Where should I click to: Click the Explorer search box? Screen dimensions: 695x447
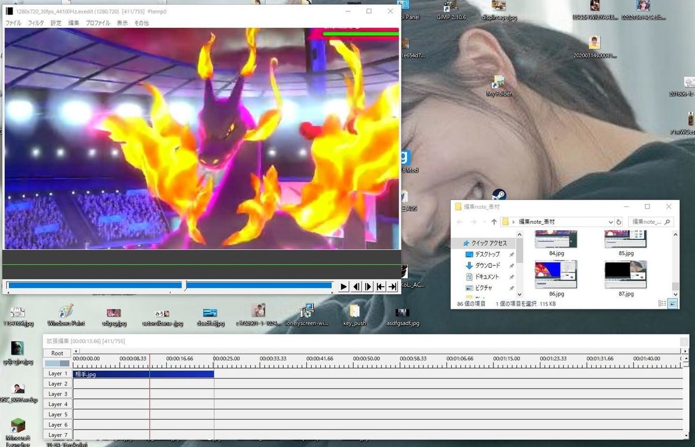click(x=651, y=221)
